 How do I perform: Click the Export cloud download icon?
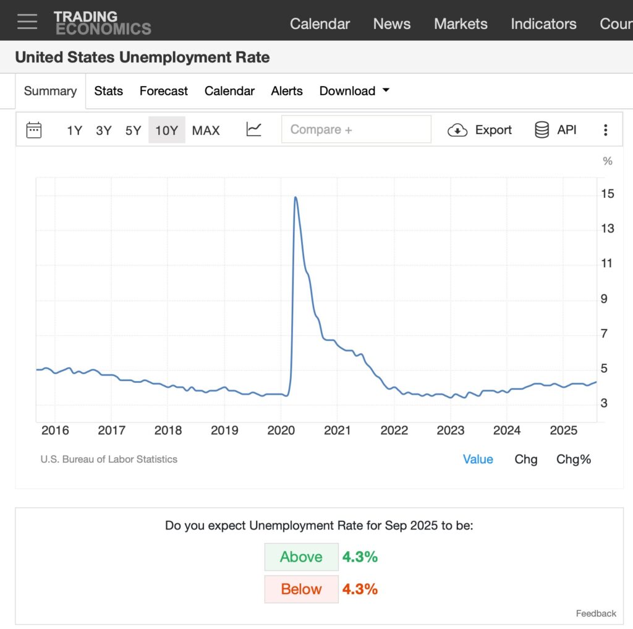click(457, 130)
